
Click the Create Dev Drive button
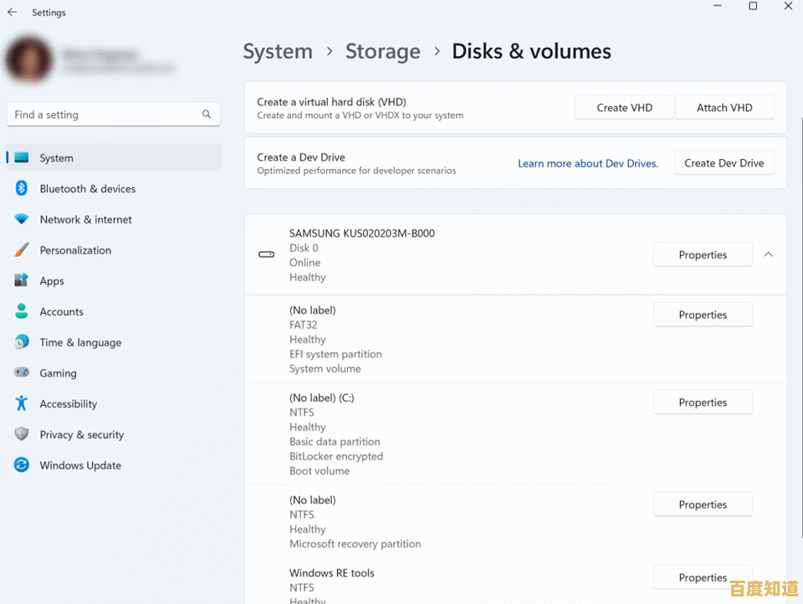point(724,163)
